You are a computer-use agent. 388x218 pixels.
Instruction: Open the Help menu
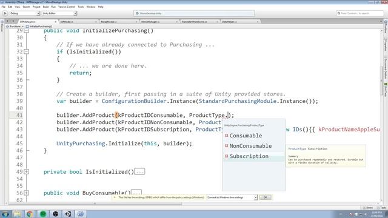click(x=101, y=7)
